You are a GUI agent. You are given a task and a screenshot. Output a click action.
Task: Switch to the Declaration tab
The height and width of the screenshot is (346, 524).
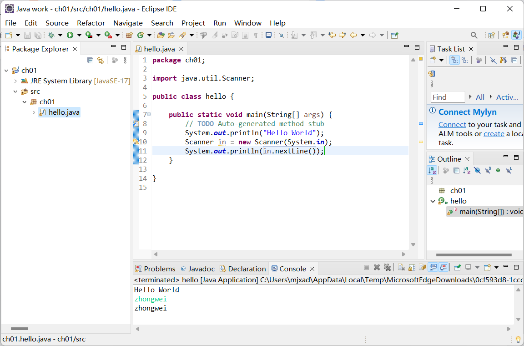click(x=242, y=269)
